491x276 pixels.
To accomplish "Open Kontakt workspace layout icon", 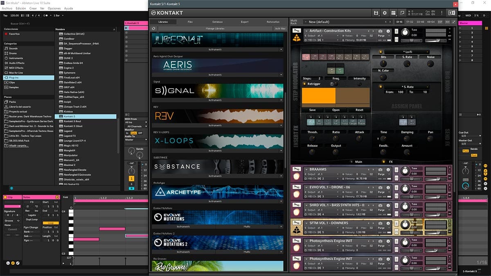I will (x=393, y=13).
